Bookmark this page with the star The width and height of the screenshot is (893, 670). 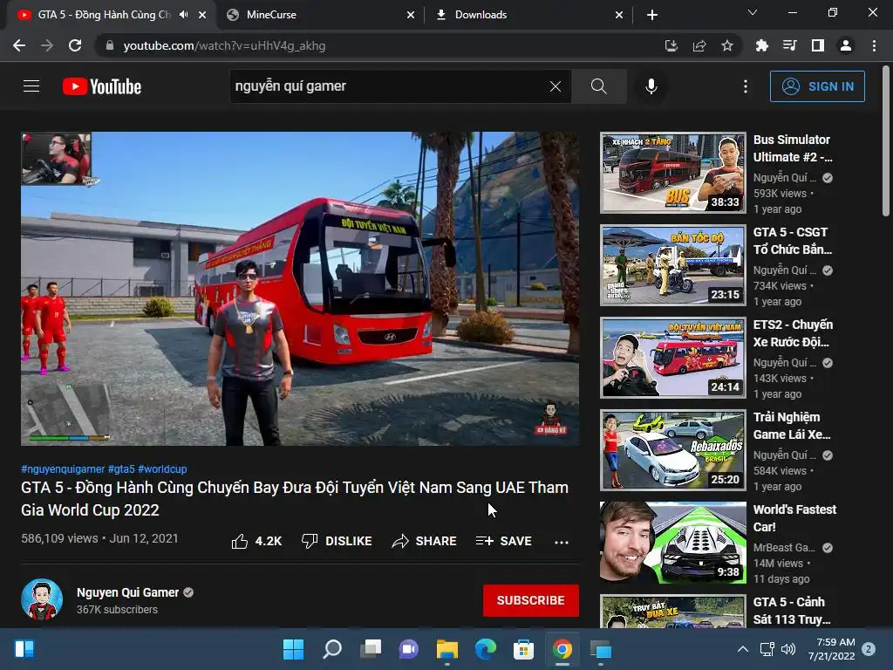(727, 45)
